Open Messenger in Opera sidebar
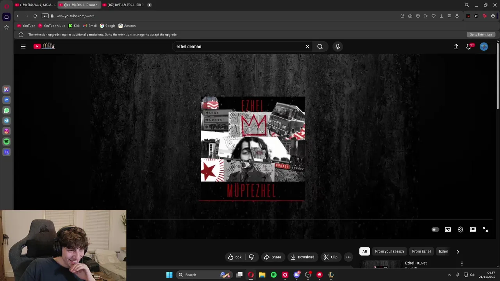Viewport: 500px width, 281px height. (x=6, y=100)
